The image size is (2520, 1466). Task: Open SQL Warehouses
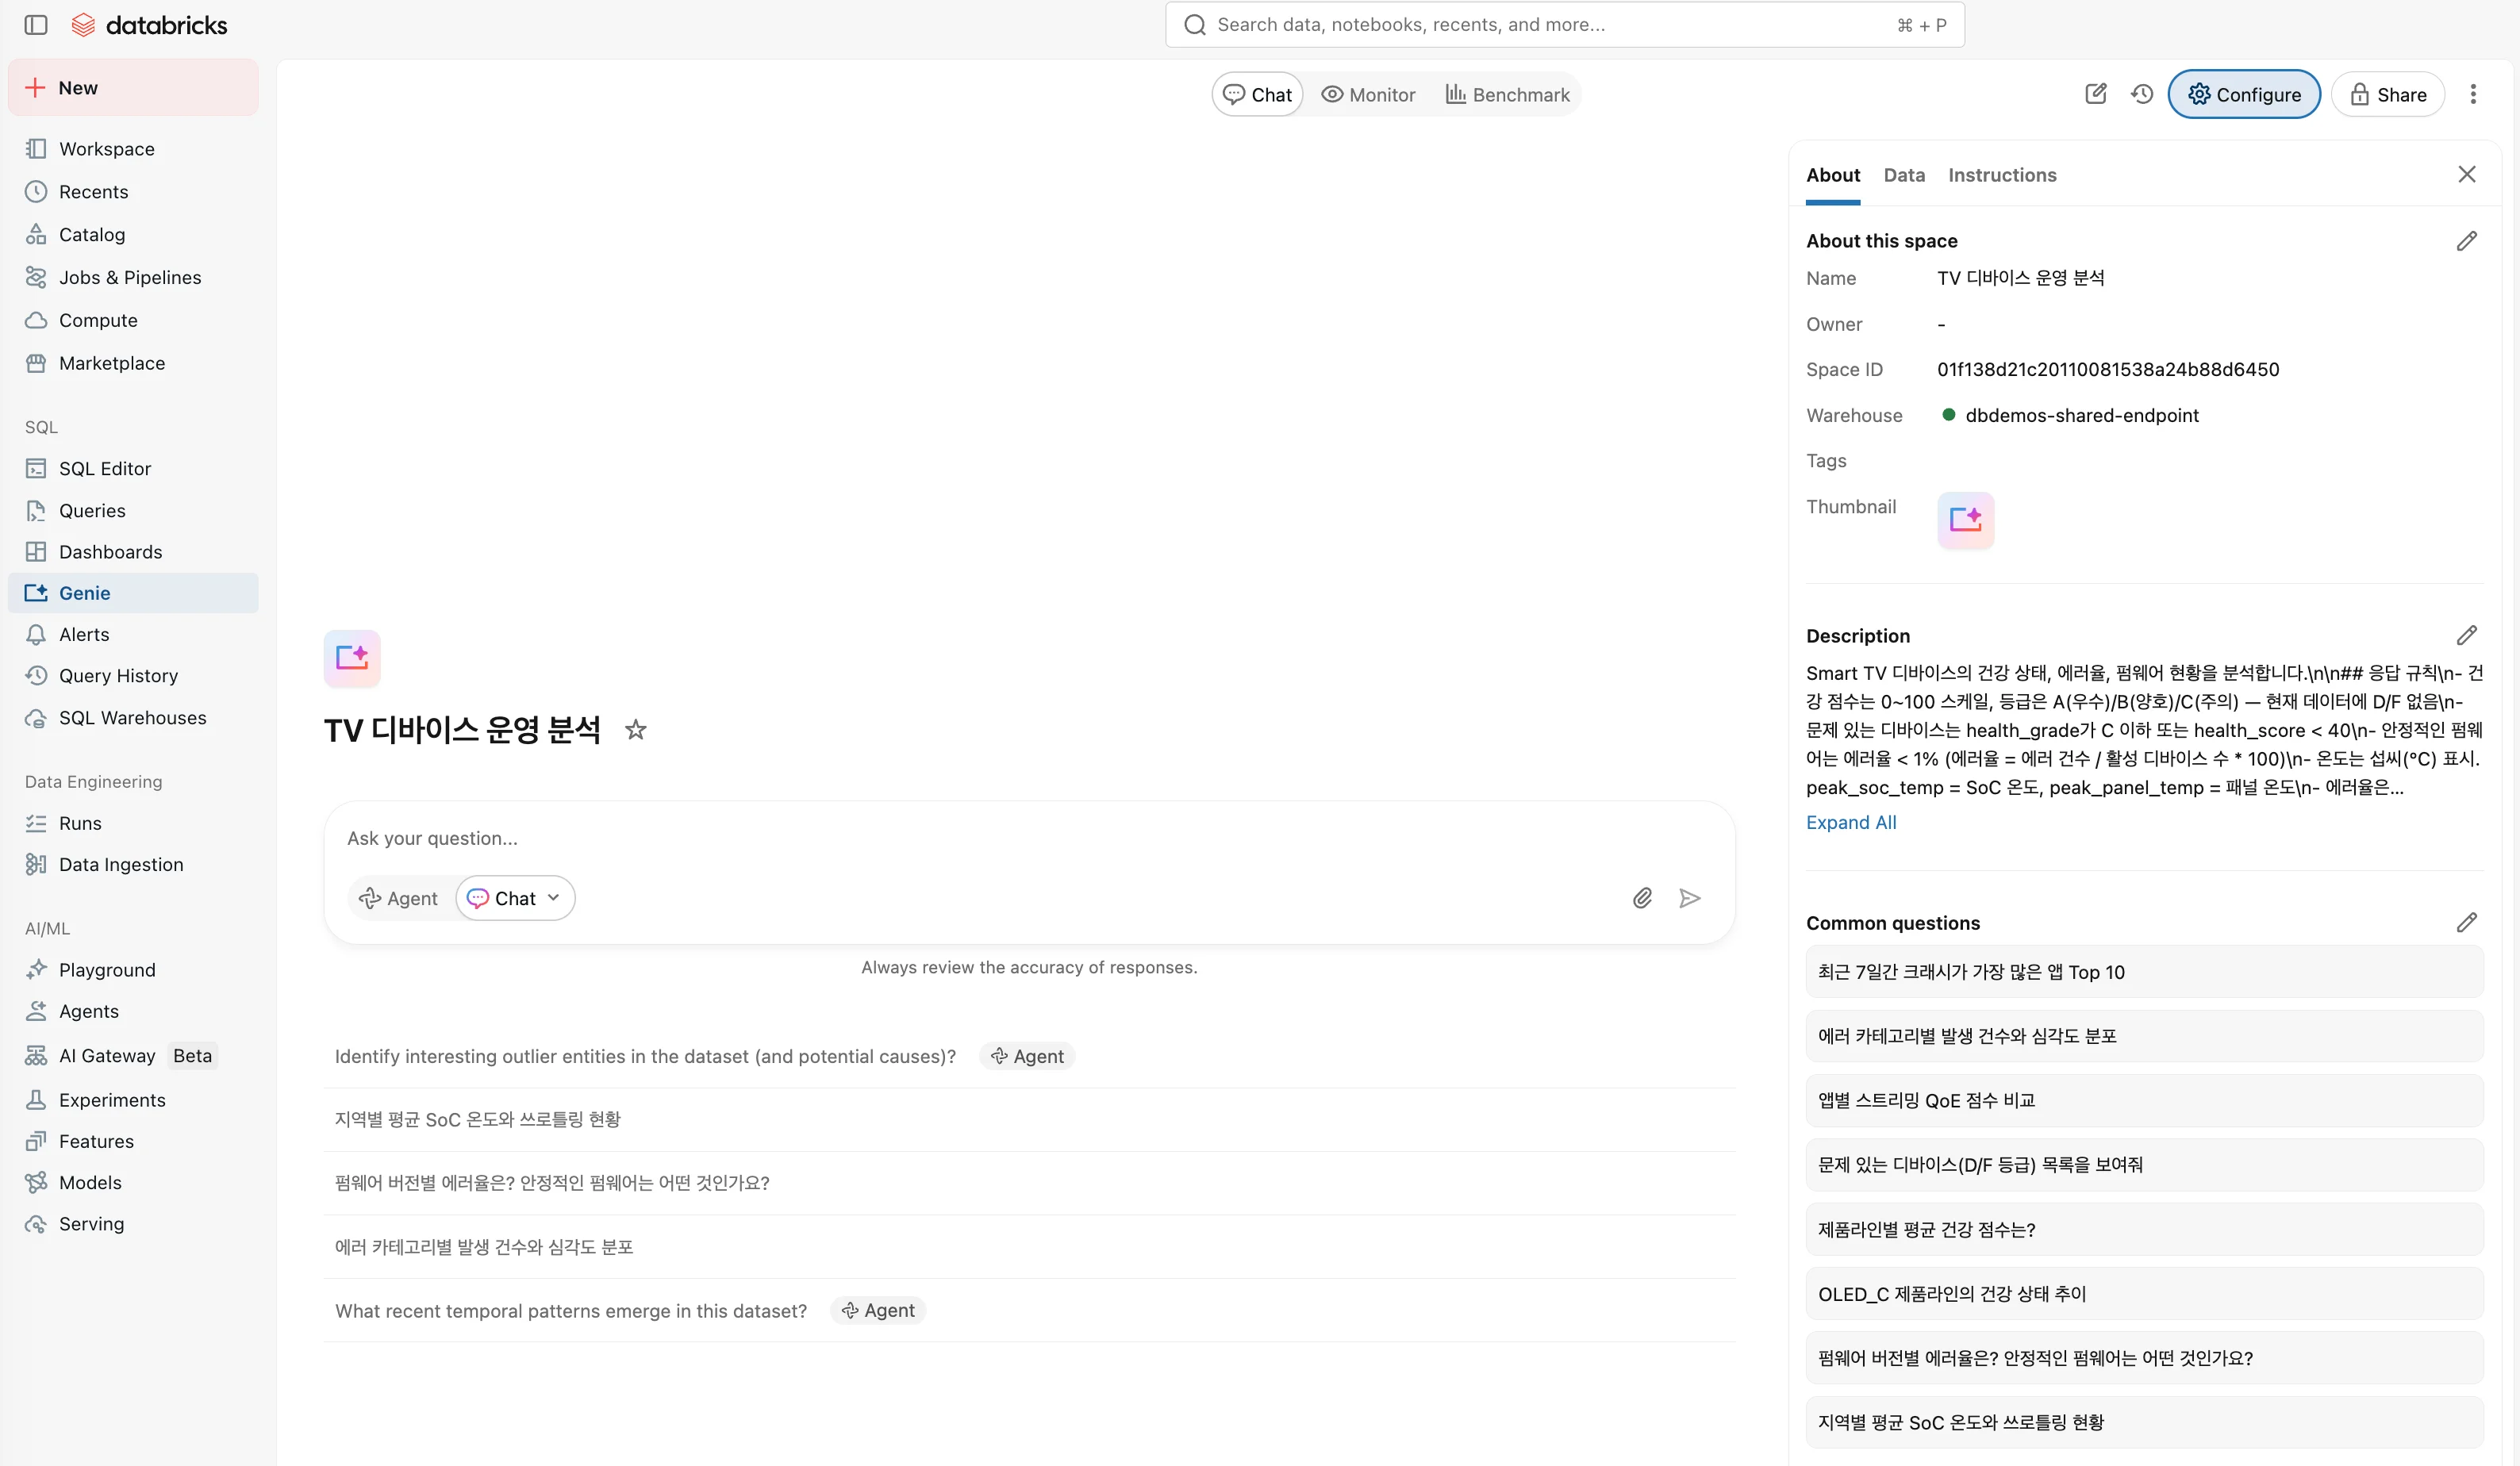coord(133,718)
